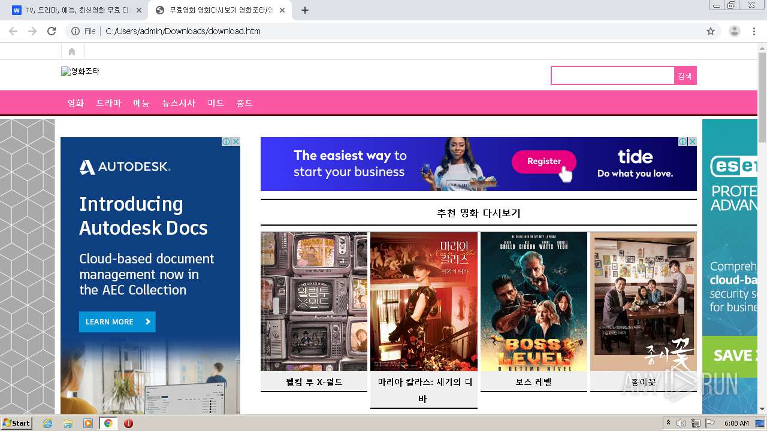Viewport: 767px width, 431px height.
Task: Open 종이꽃 movie poster
Action: coord(644,302)
